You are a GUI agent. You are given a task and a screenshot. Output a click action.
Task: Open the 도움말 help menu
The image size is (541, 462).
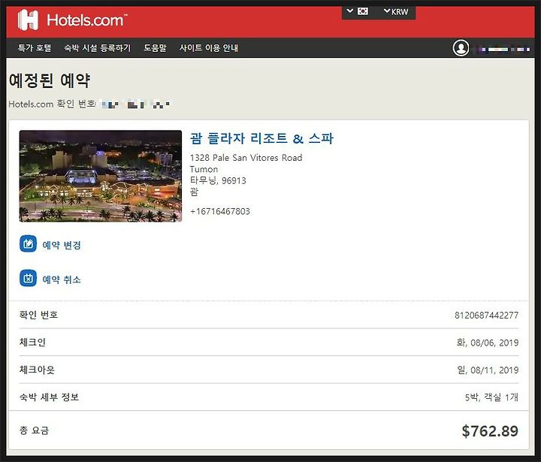coord(155,47)
